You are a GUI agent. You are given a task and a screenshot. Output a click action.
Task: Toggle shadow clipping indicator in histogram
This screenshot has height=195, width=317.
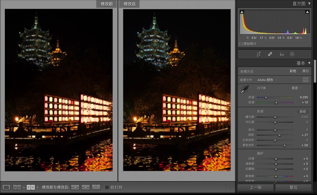coord(242,12)
